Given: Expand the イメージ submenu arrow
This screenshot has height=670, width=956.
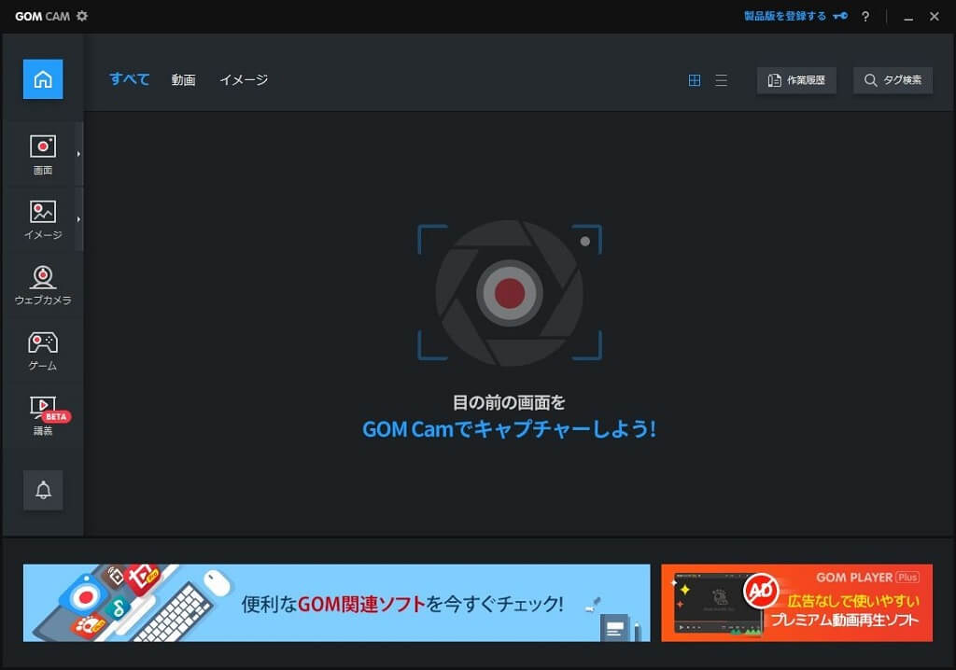Looking at the screenshot, I should (78, 219).
